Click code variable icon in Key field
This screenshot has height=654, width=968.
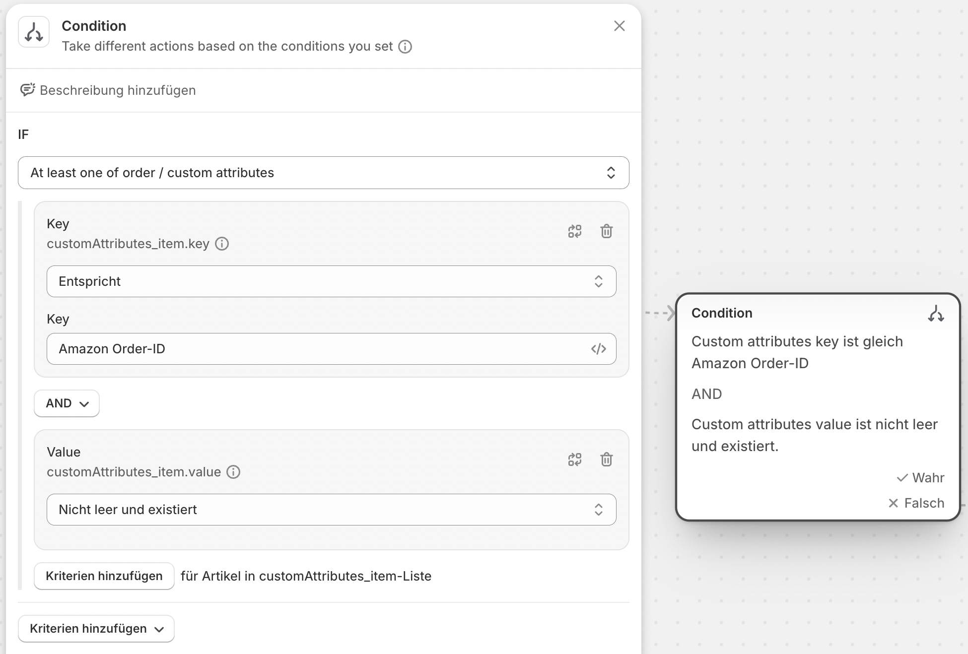598,349
